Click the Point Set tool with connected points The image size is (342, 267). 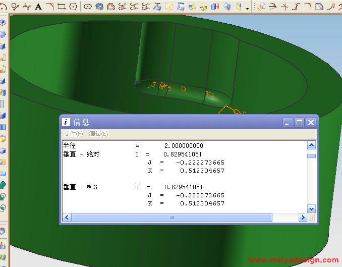click(x=26, y=7)
